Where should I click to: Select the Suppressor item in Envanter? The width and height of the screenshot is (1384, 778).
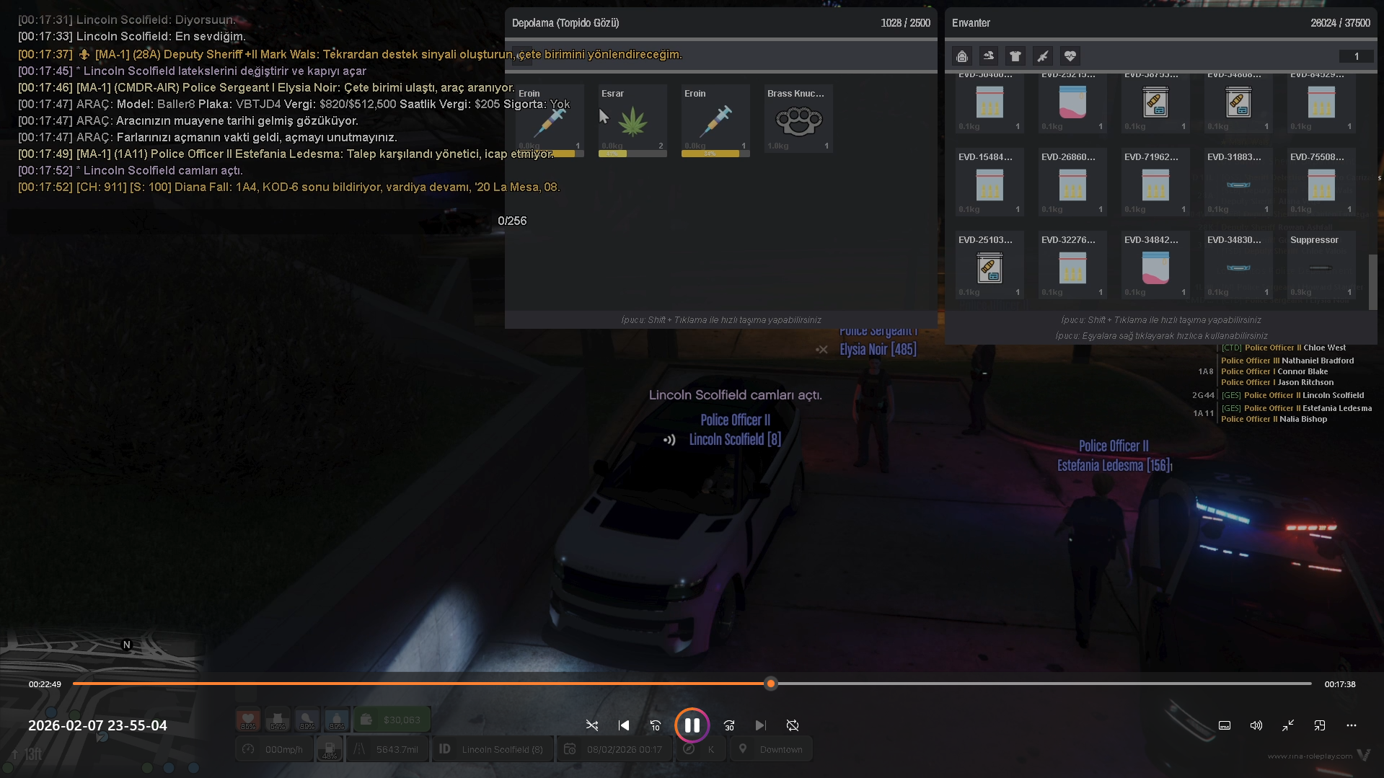coord(1321,266)
